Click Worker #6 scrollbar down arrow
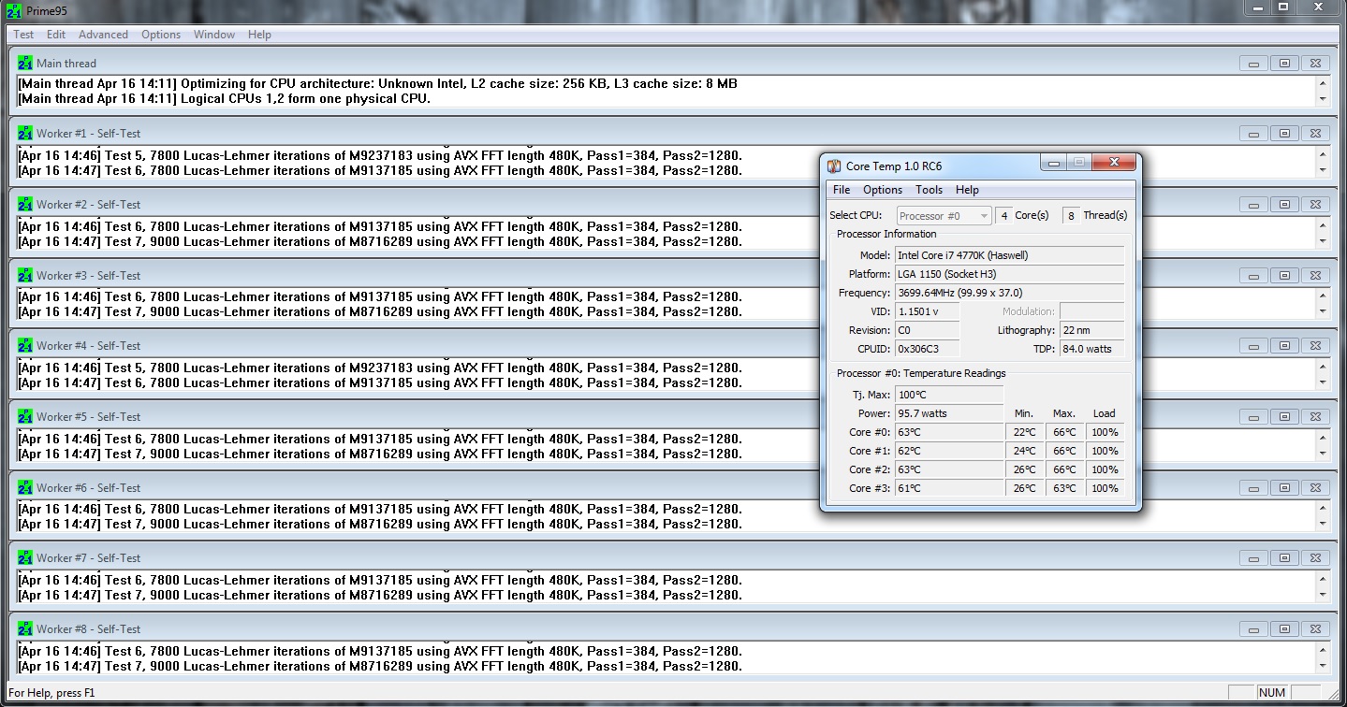This screenshot has height=707, width=1347. click(1323, 525)
